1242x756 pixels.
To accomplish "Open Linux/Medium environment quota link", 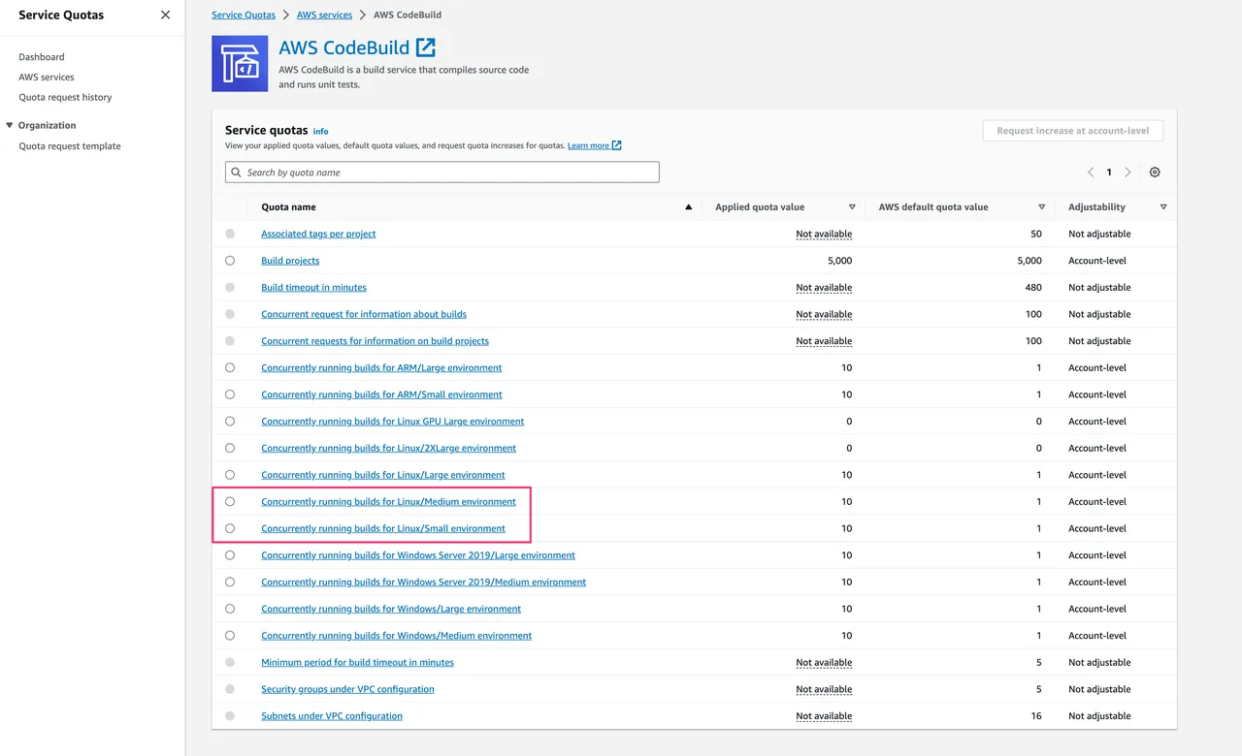I will tap(388, 502).
